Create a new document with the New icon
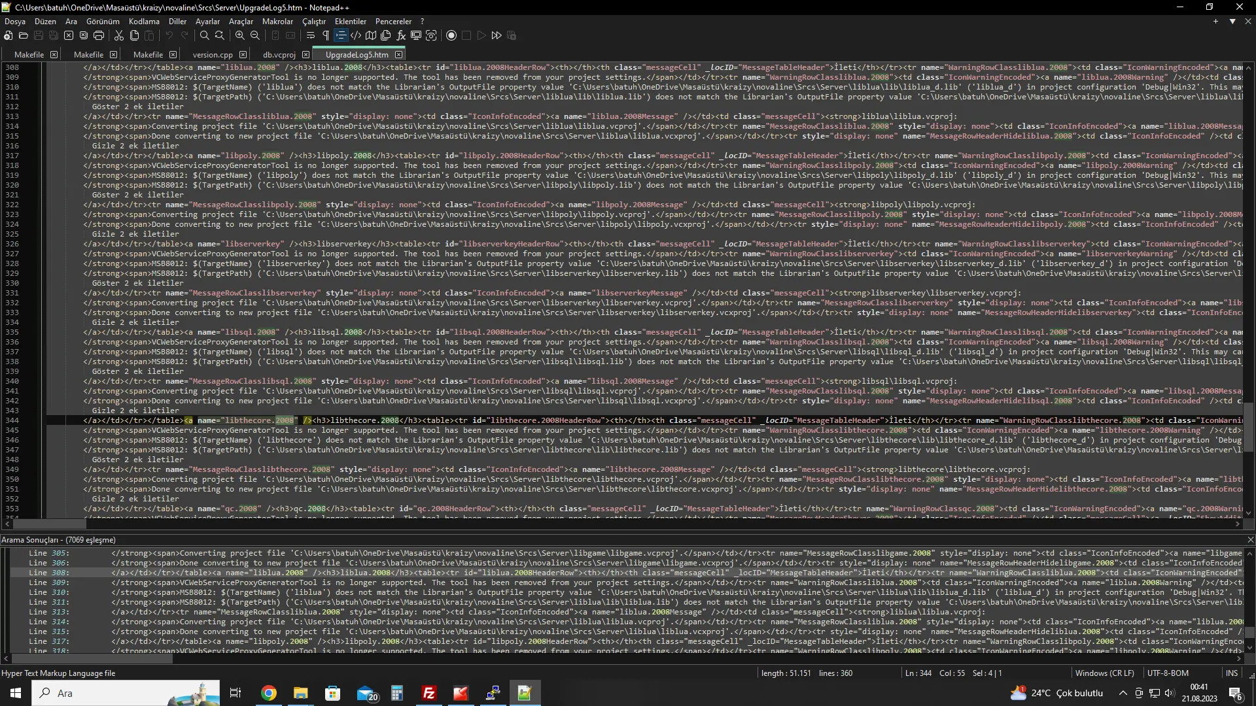The image size is (1256, 706). [x=9, y=35]
